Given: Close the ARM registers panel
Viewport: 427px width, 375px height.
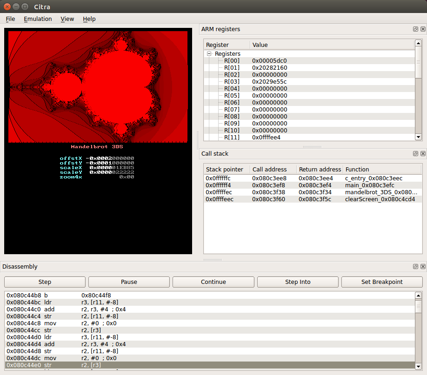Looking at the screenshot, I should click(x=422, y=29).
